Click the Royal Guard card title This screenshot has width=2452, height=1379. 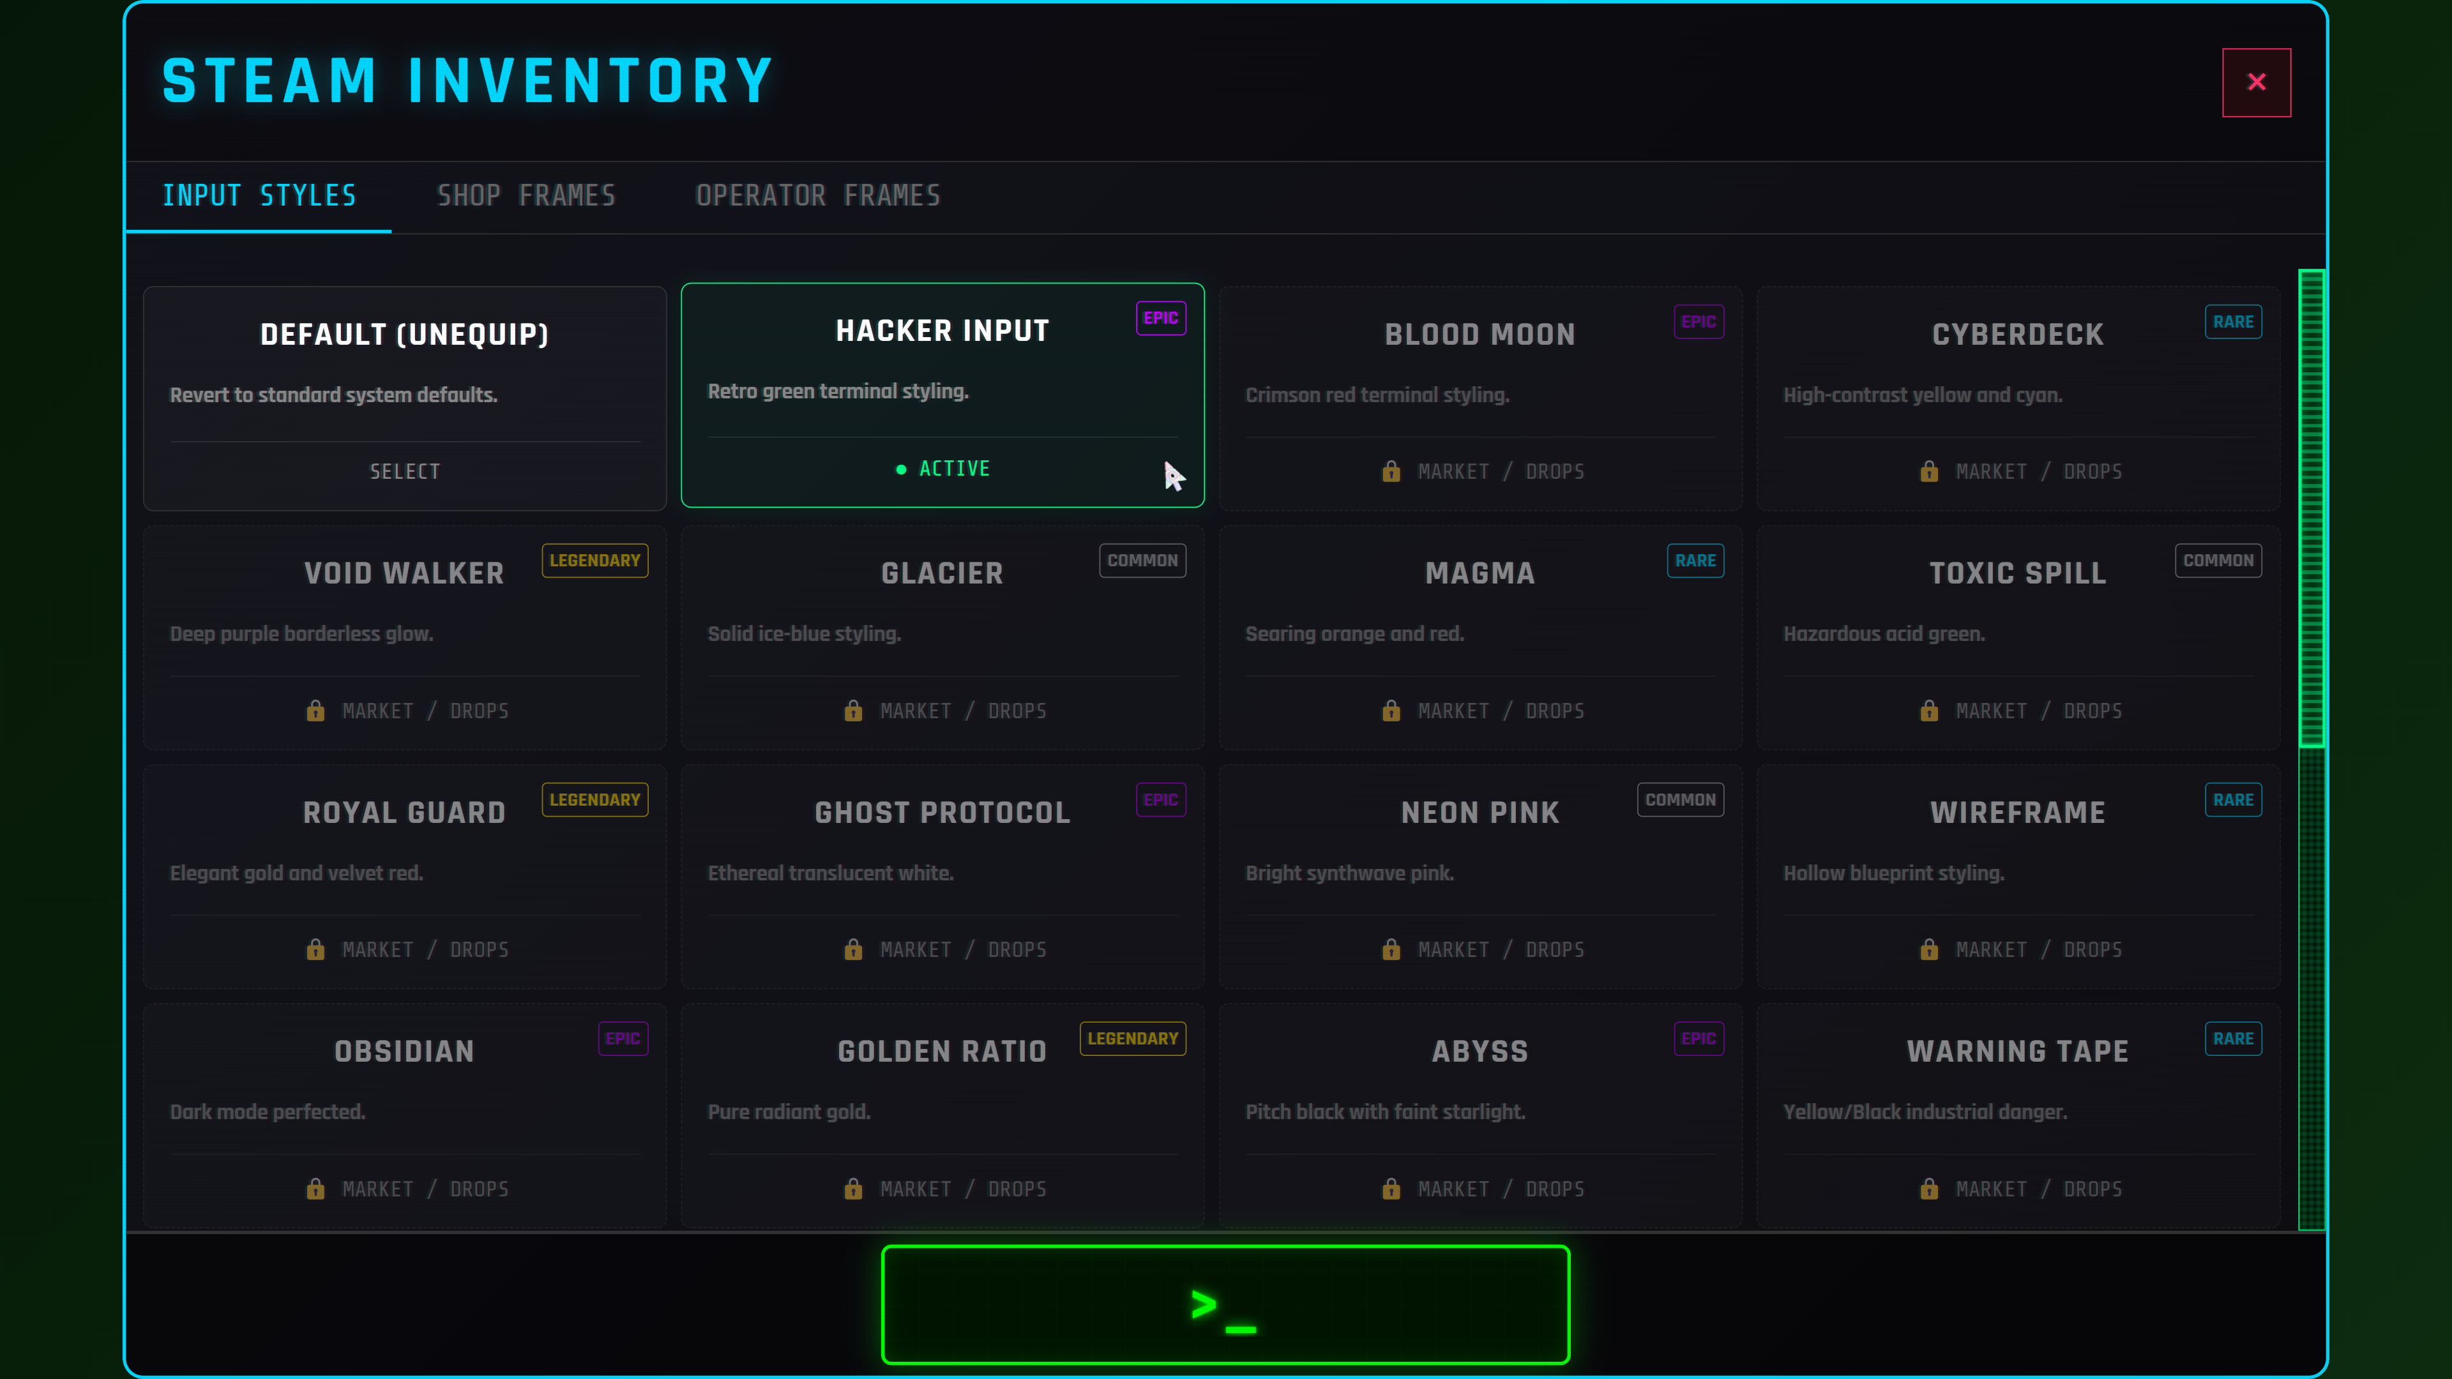coord(405,813)
